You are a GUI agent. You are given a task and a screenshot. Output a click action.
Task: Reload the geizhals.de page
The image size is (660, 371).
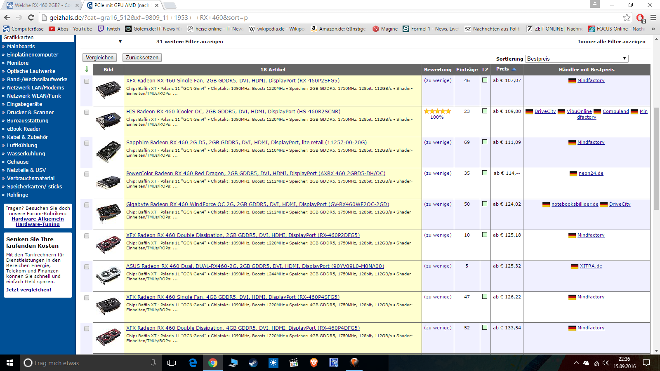pos(31,17)
